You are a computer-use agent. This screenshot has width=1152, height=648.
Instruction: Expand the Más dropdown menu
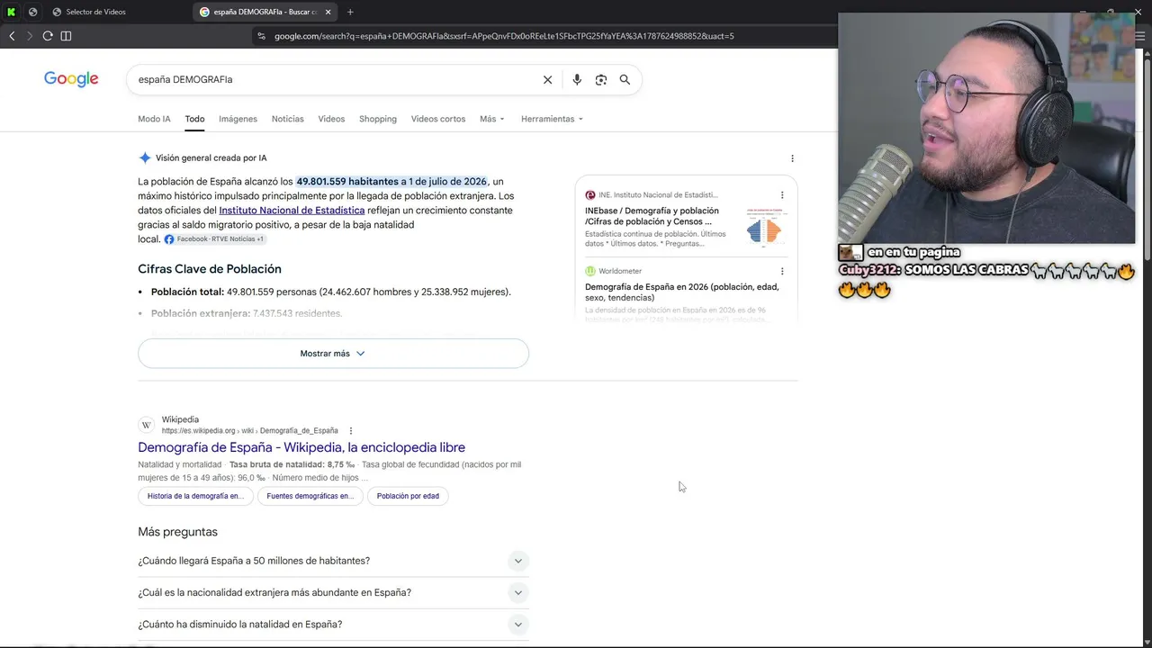pyautogui.click(x=492, y=119)
